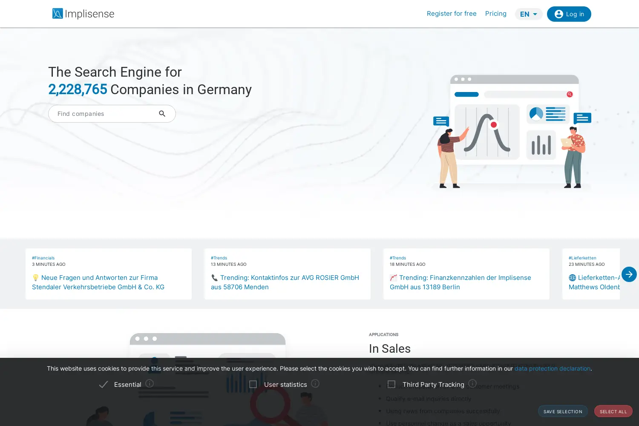Click the #Trends tag above AVG ROSIER
Viewport: 639px width, 426px height.
click(x=219, y=258)
